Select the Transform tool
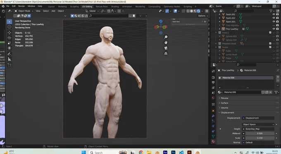The image size is (281, 154). [10, 48]
